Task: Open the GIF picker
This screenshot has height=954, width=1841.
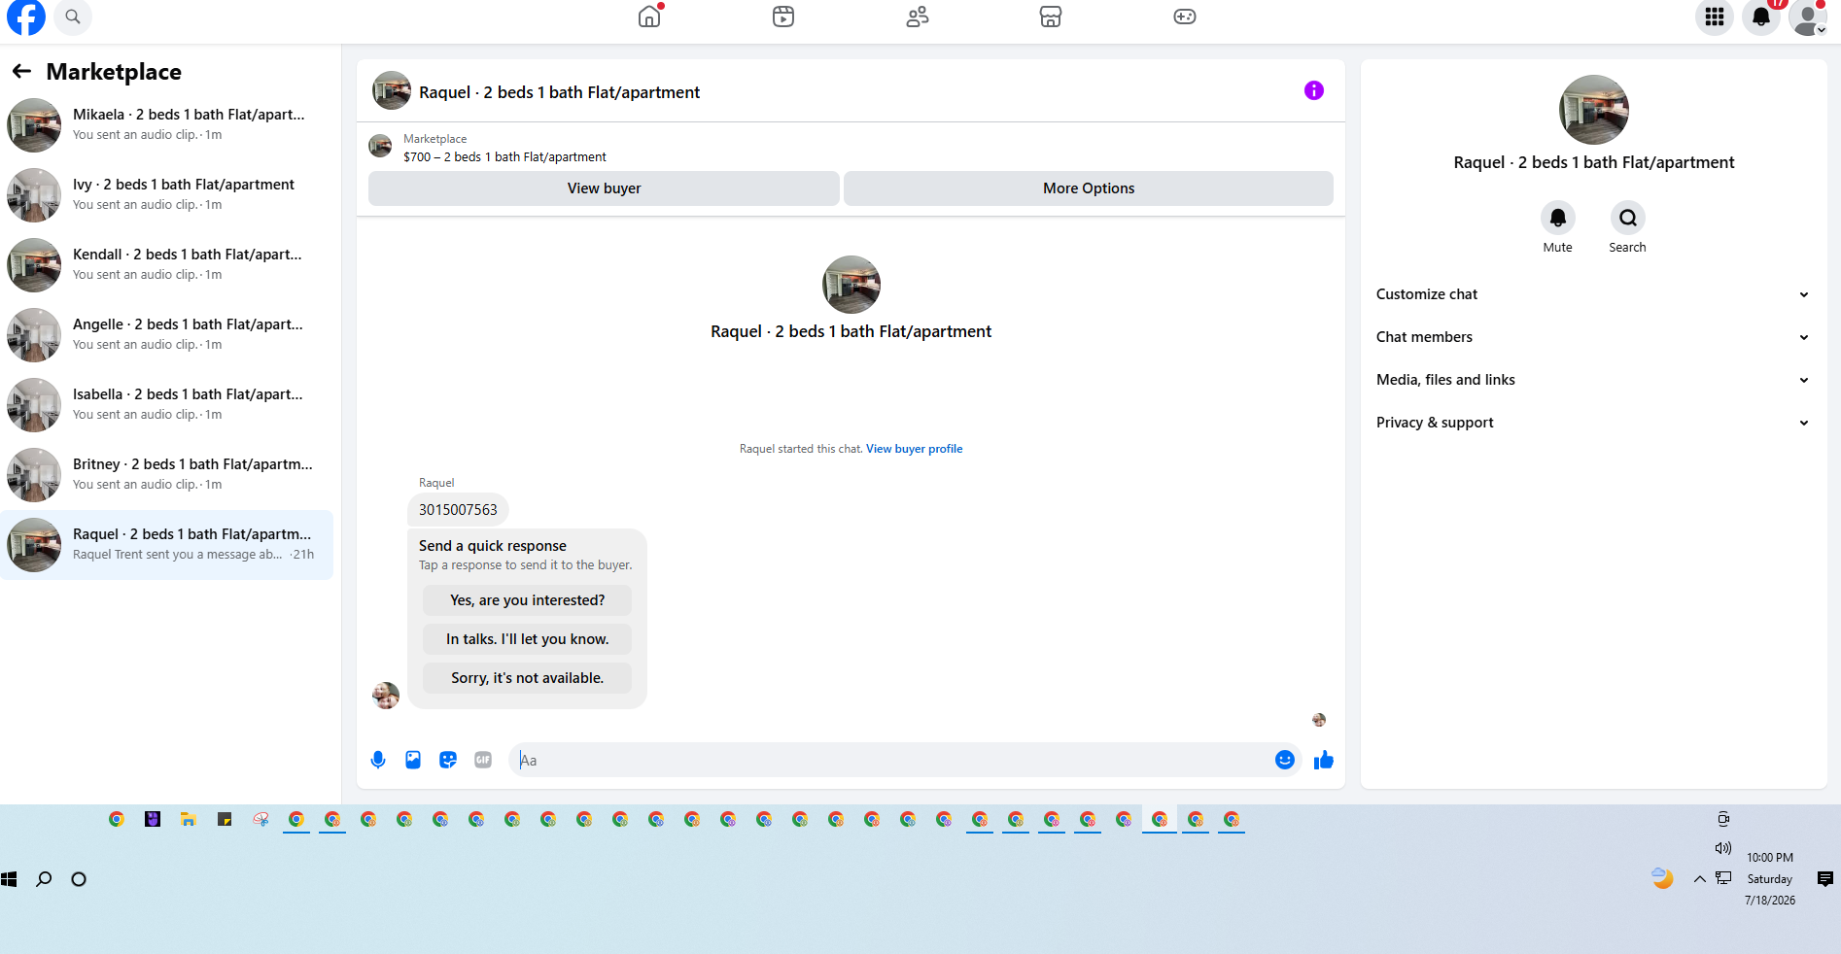Action: (x=483, y=760)
